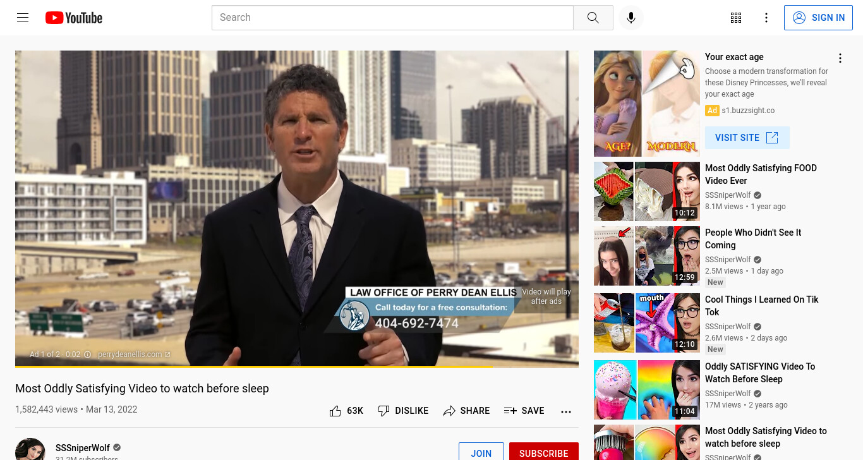
Task: Open ad options menu for Your exact age
Action: [840, 58]
